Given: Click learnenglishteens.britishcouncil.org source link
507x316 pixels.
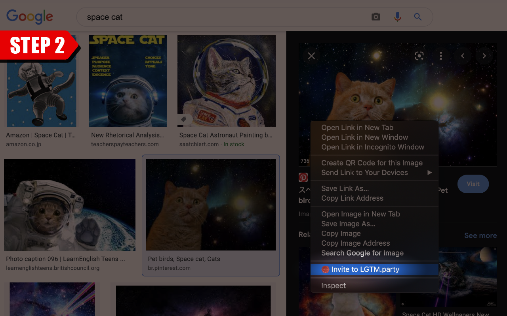Looking at the screenshot, I should (x=53, y=268).
